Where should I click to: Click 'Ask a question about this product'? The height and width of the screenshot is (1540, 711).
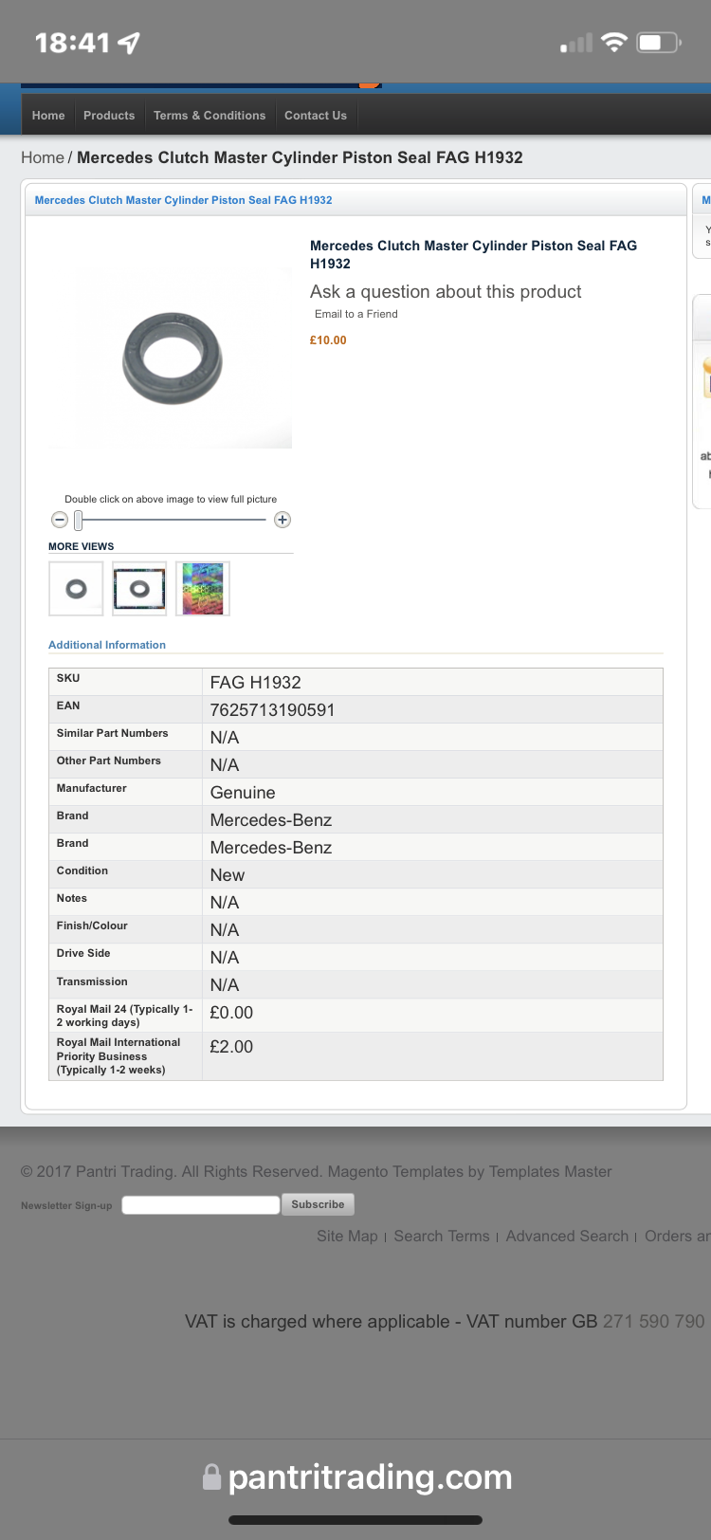tap(446, 292)
